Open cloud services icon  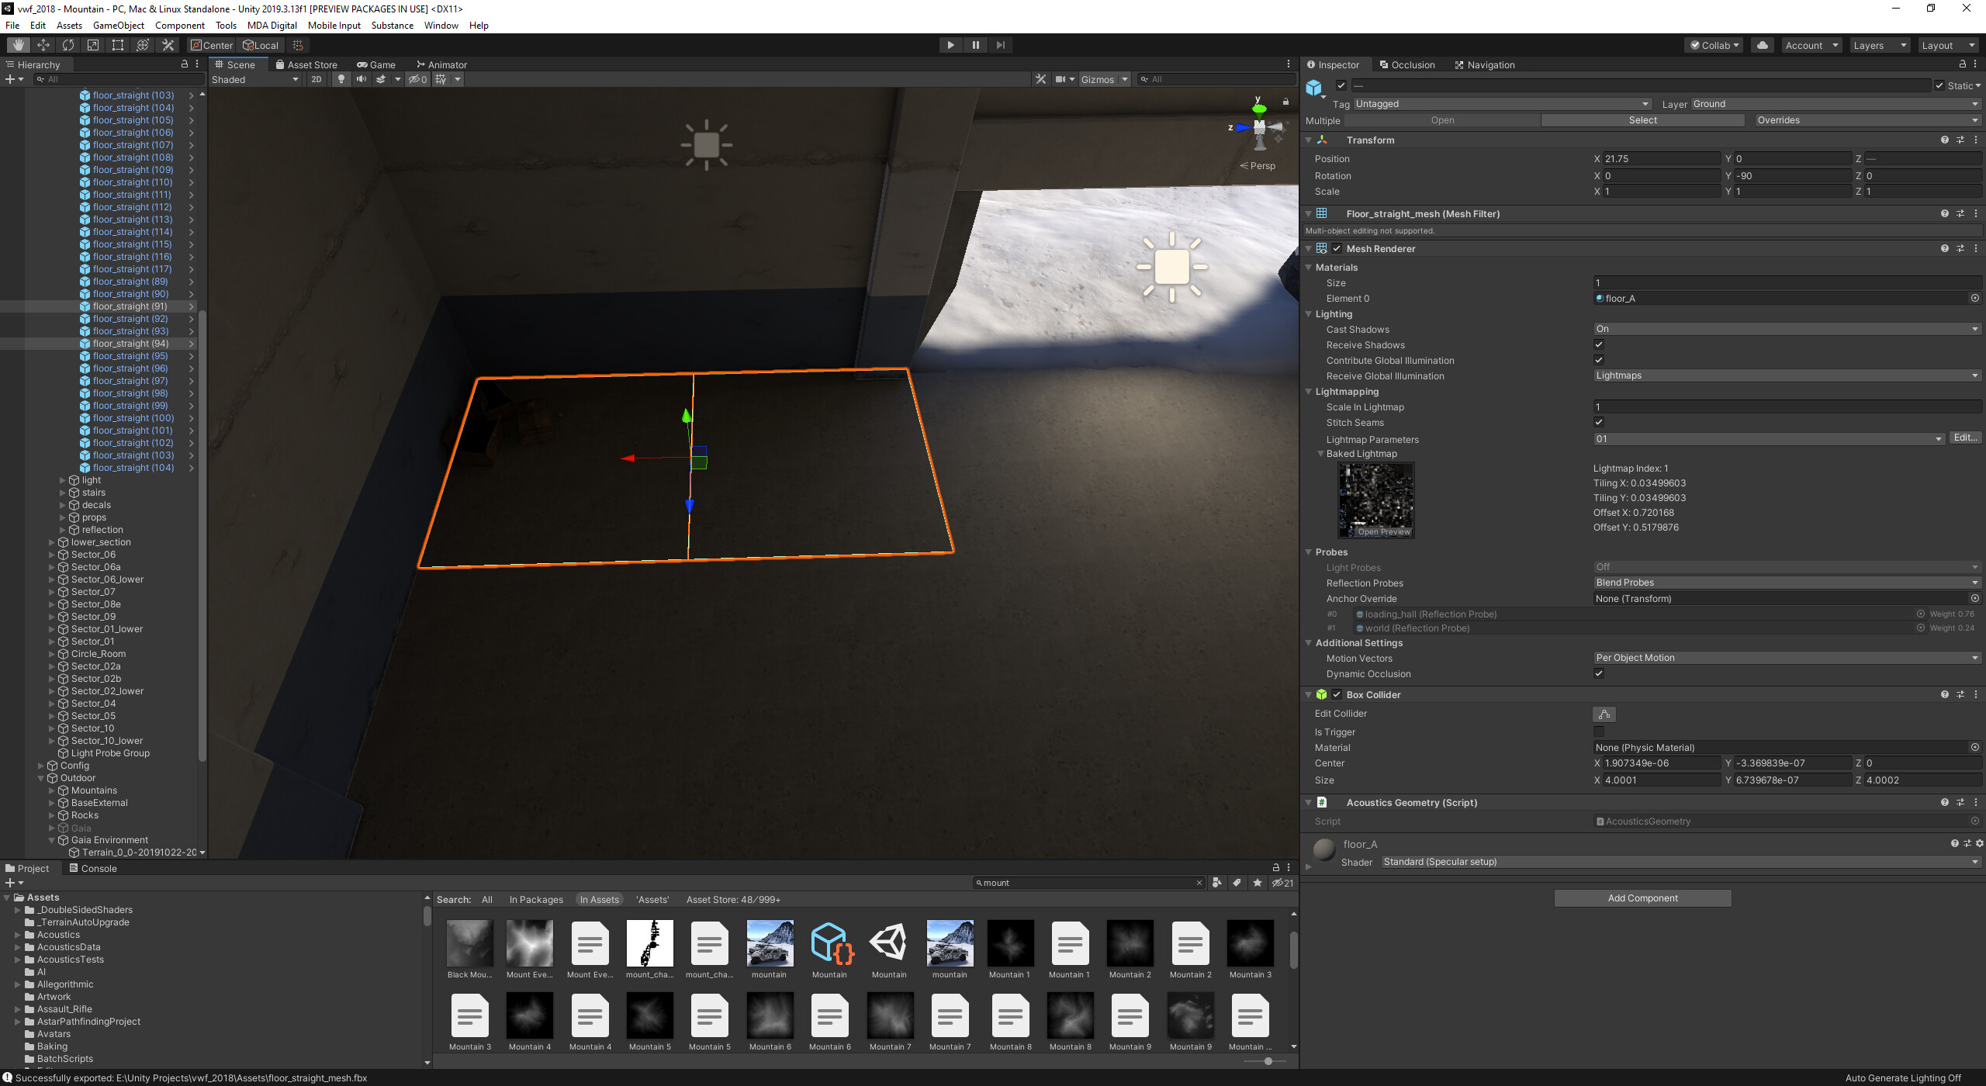1763,45
